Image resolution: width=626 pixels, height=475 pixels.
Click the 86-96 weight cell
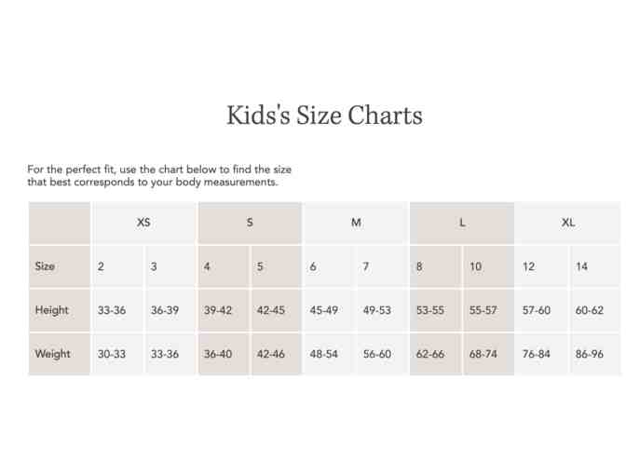tap(590, 354)
